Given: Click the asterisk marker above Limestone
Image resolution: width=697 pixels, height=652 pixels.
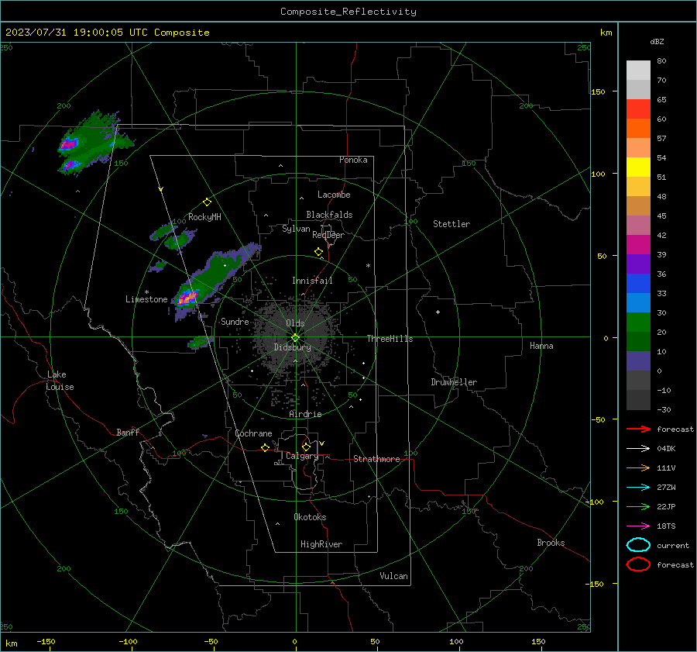Looking at the screenshot, I should pos(146,292).
